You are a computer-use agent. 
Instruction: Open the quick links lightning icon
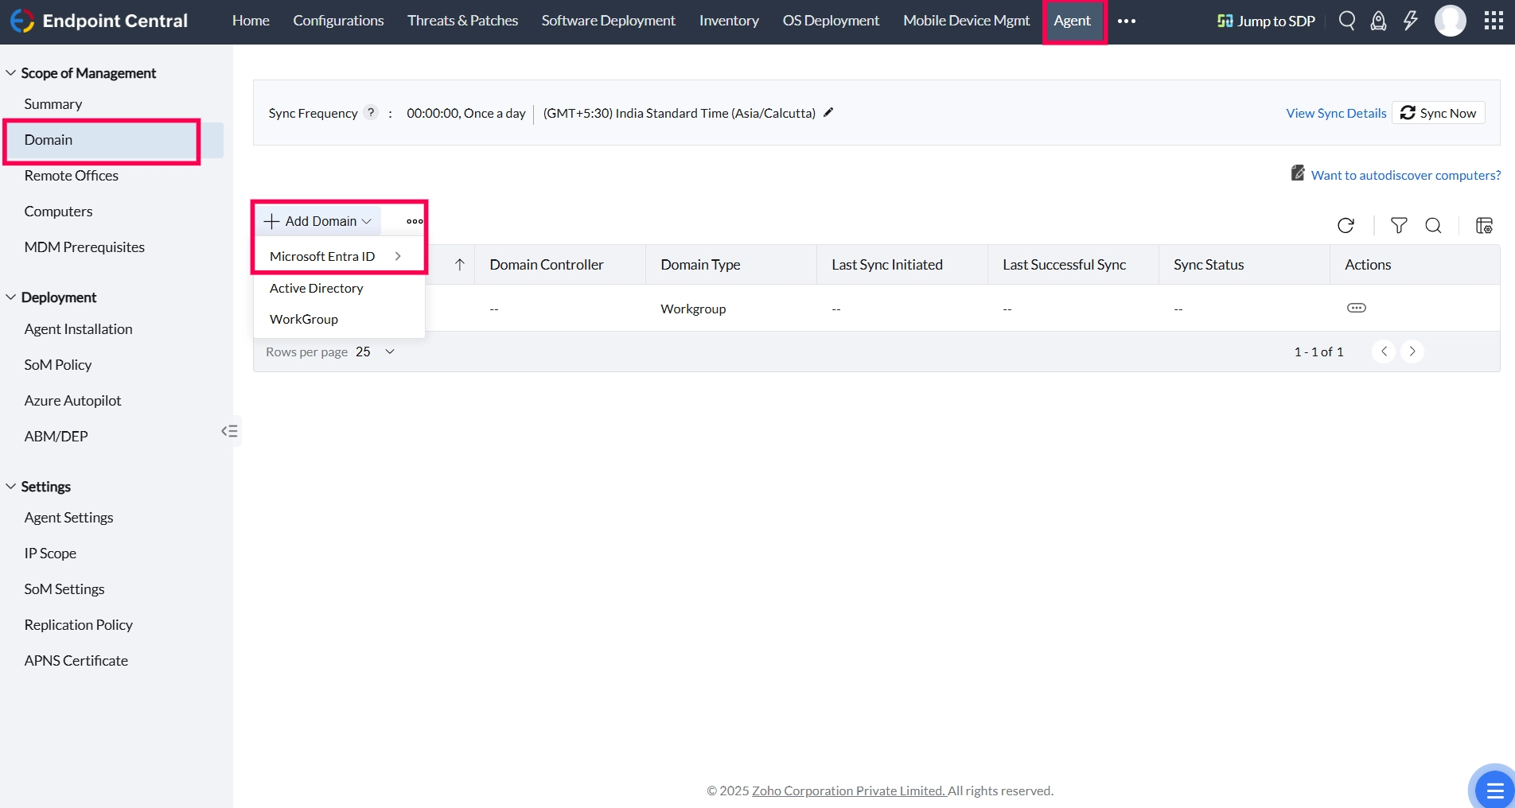point(1410,21)
